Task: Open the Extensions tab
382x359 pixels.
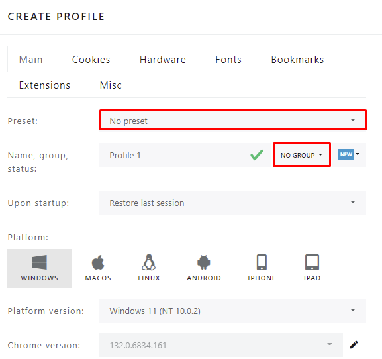Action: (44, 85)
